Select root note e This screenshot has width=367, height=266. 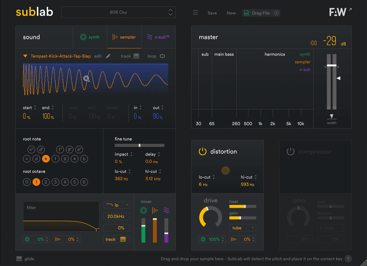coord(46,159)
